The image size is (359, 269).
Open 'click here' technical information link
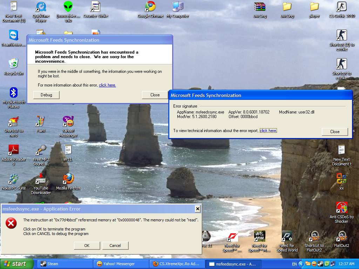click(x=268, y=131)
